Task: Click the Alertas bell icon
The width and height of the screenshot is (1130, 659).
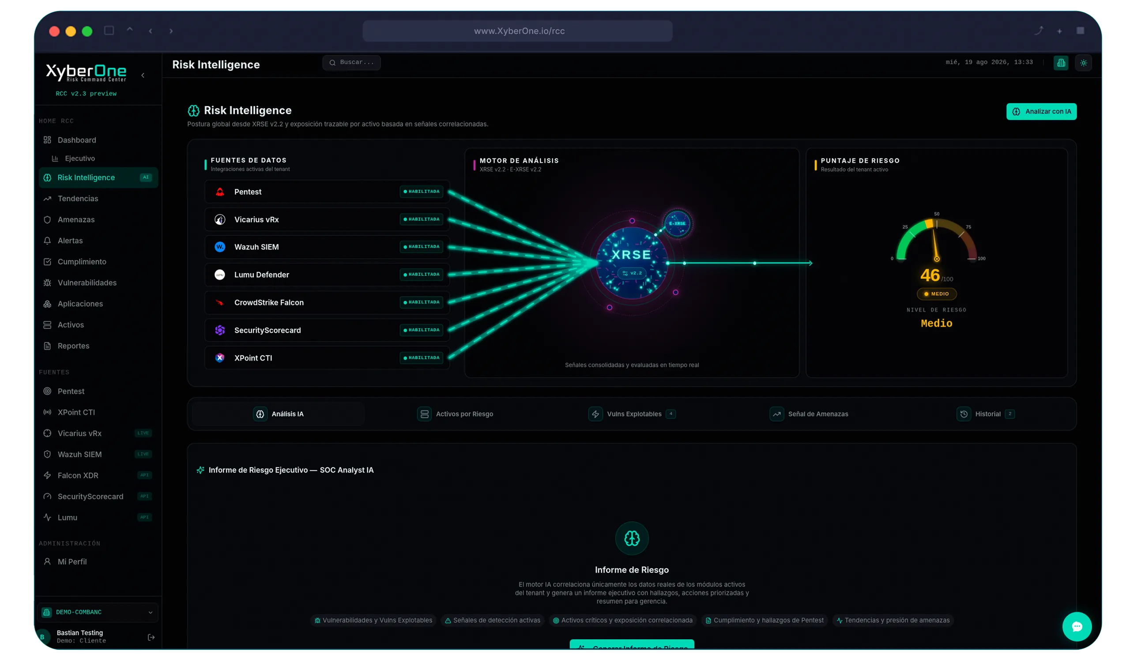Action: coord(47,241)
